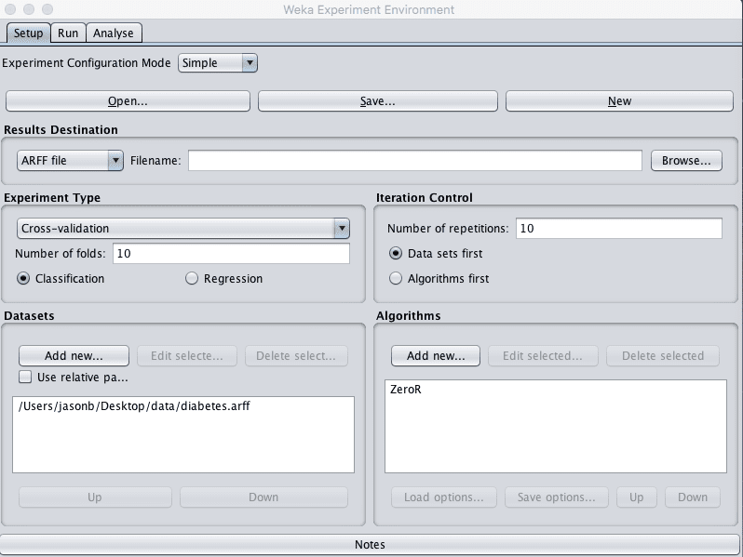Browse for results file

point(686,161)
